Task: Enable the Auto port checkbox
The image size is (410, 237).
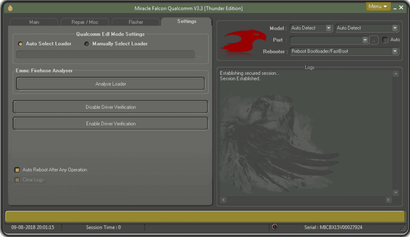Action: 385,40
